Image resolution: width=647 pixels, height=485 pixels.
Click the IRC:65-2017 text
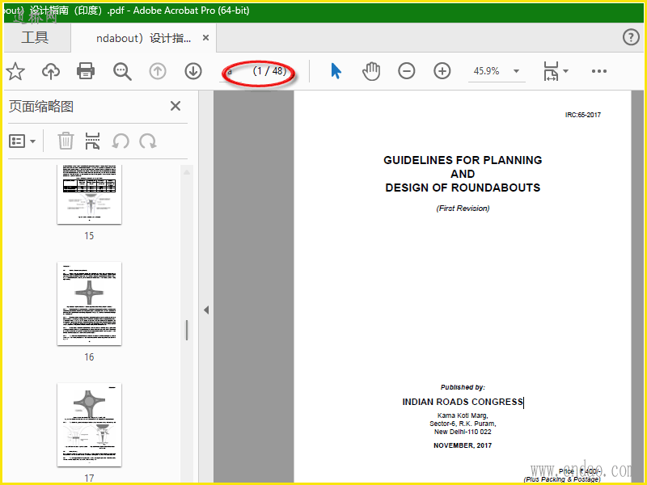click(x=582, y=115)
